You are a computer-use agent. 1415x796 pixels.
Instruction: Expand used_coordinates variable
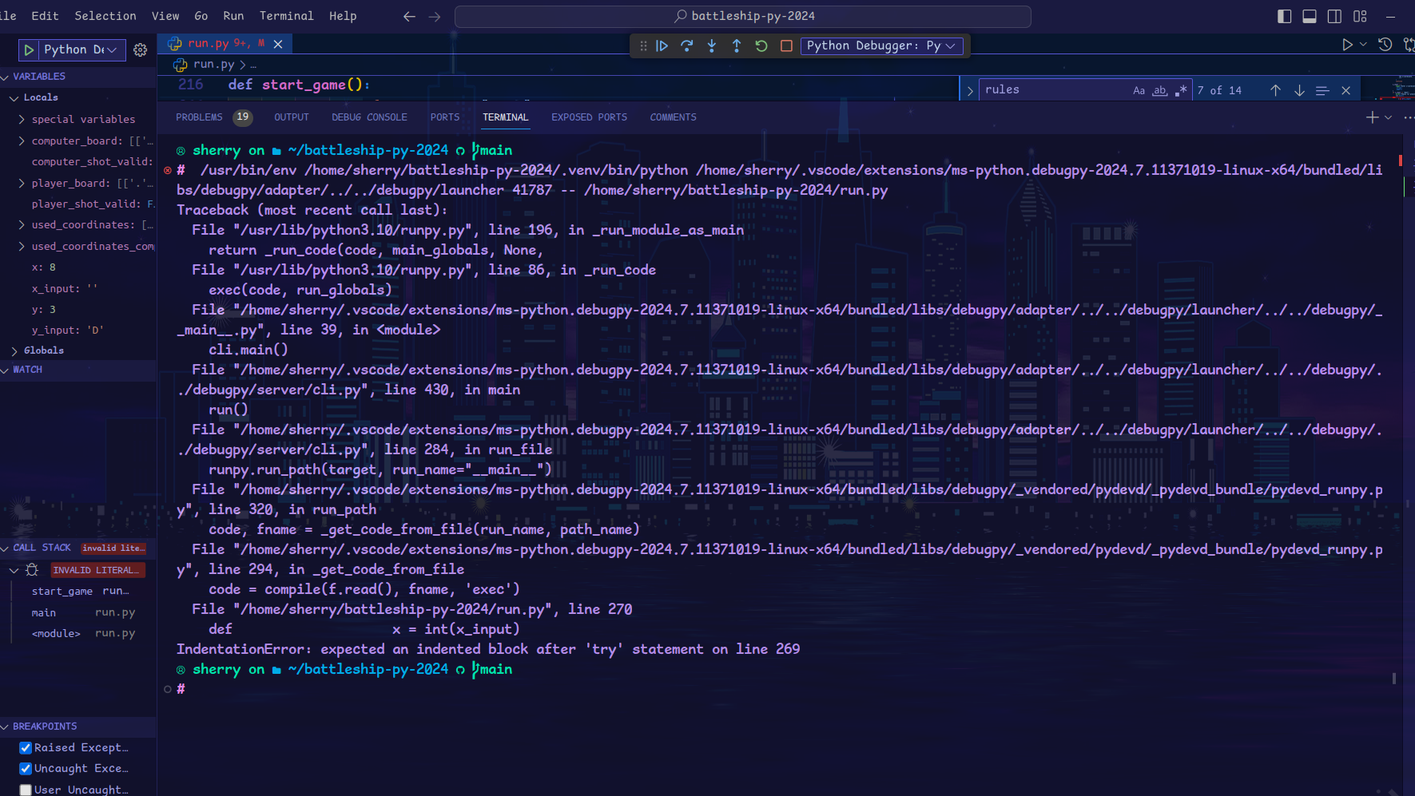click(86, 225)
